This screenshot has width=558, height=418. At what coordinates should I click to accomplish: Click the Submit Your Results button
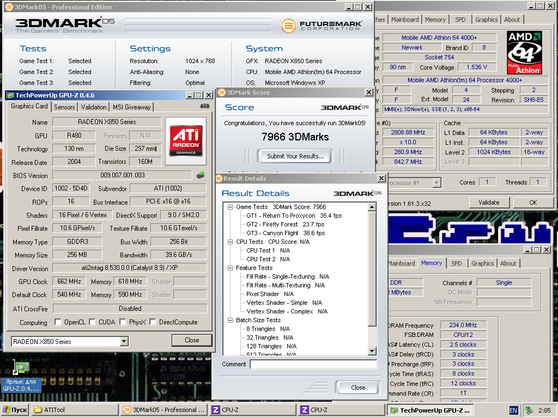pyautogui.click(x=295, y=156)
